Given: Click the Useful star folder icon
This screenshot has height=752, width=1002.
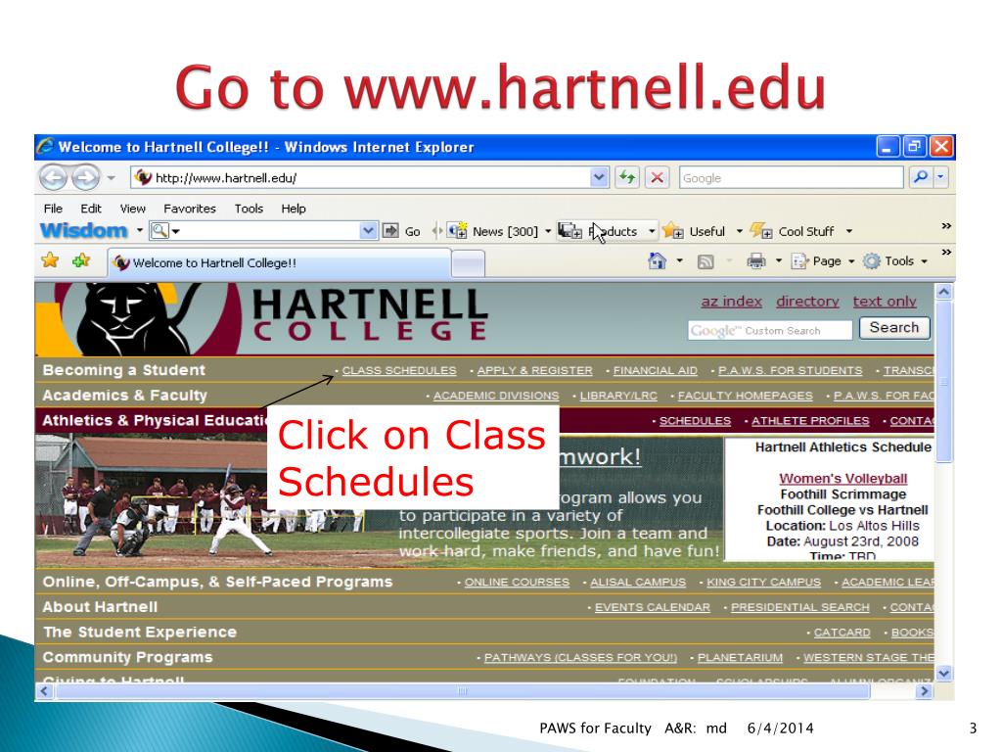Looking at the screenshot, I should (673, 231).
